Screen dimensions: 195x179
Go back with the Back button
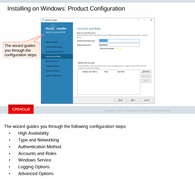click(120, 100)
